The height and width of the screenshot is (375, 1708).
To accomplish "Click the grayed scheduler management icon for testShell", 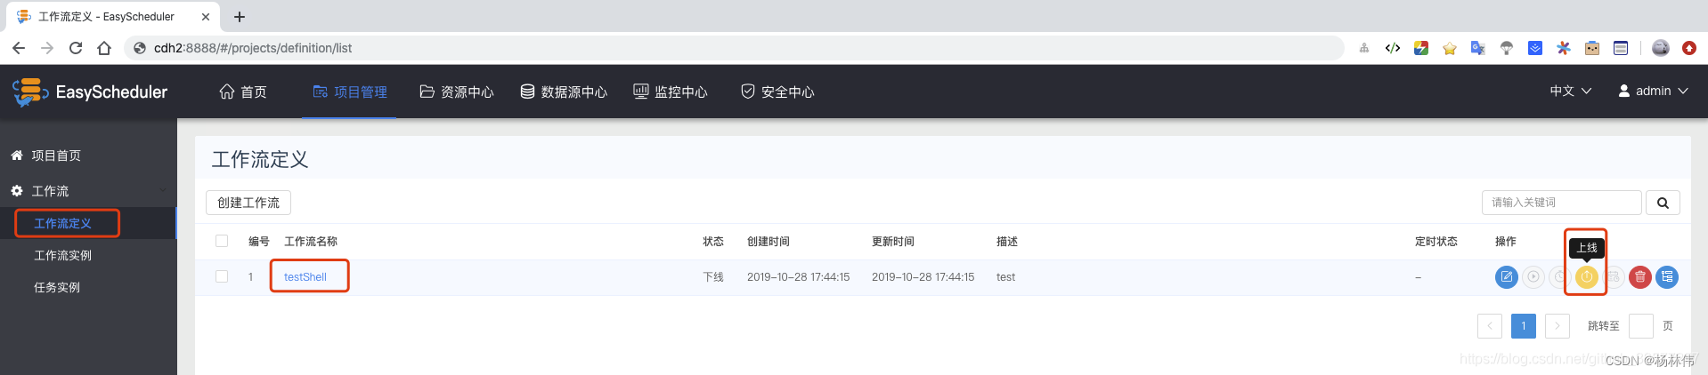I will [x=1614, y=277].
